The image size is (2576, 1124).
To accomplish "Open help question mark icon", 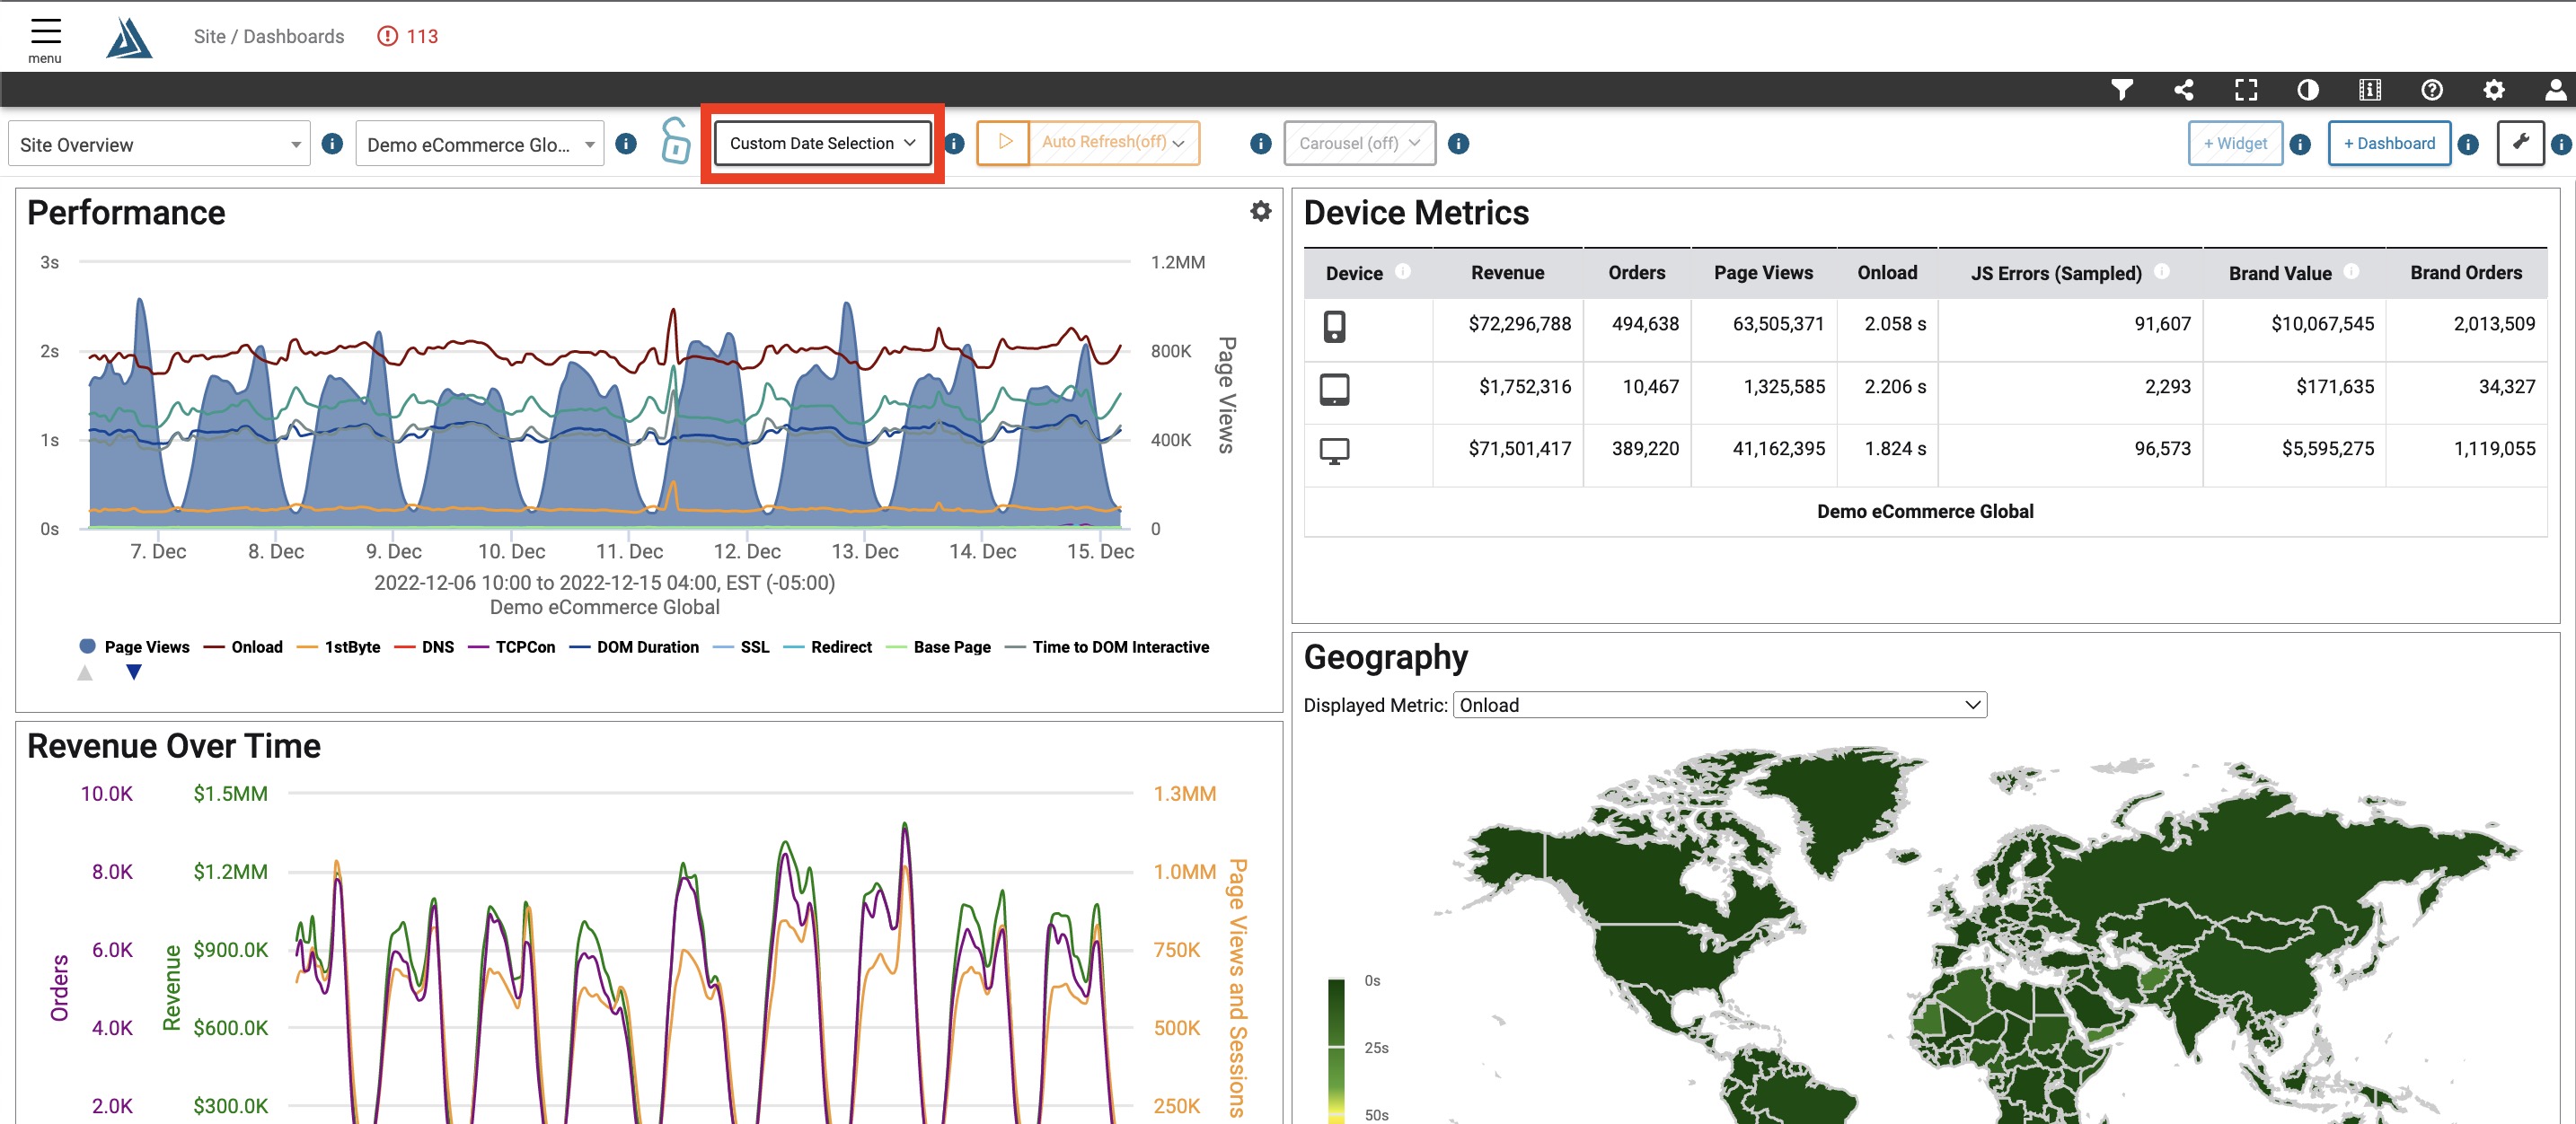I will click(2431, 90).
